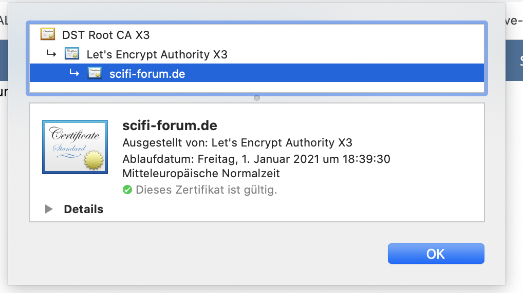Click the 'Ablaufdatum' expiry date line

pyautogui.click(x=256, y=159)
